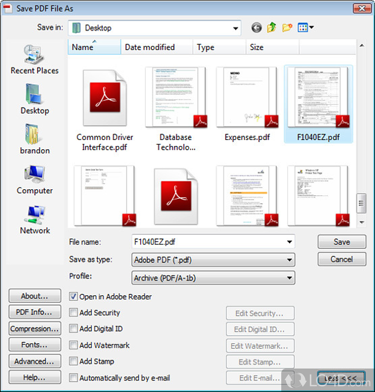This screenshot has width=375, height=392.
Task: Close the Save PDF File As dialog
Action: pos(362,8)
